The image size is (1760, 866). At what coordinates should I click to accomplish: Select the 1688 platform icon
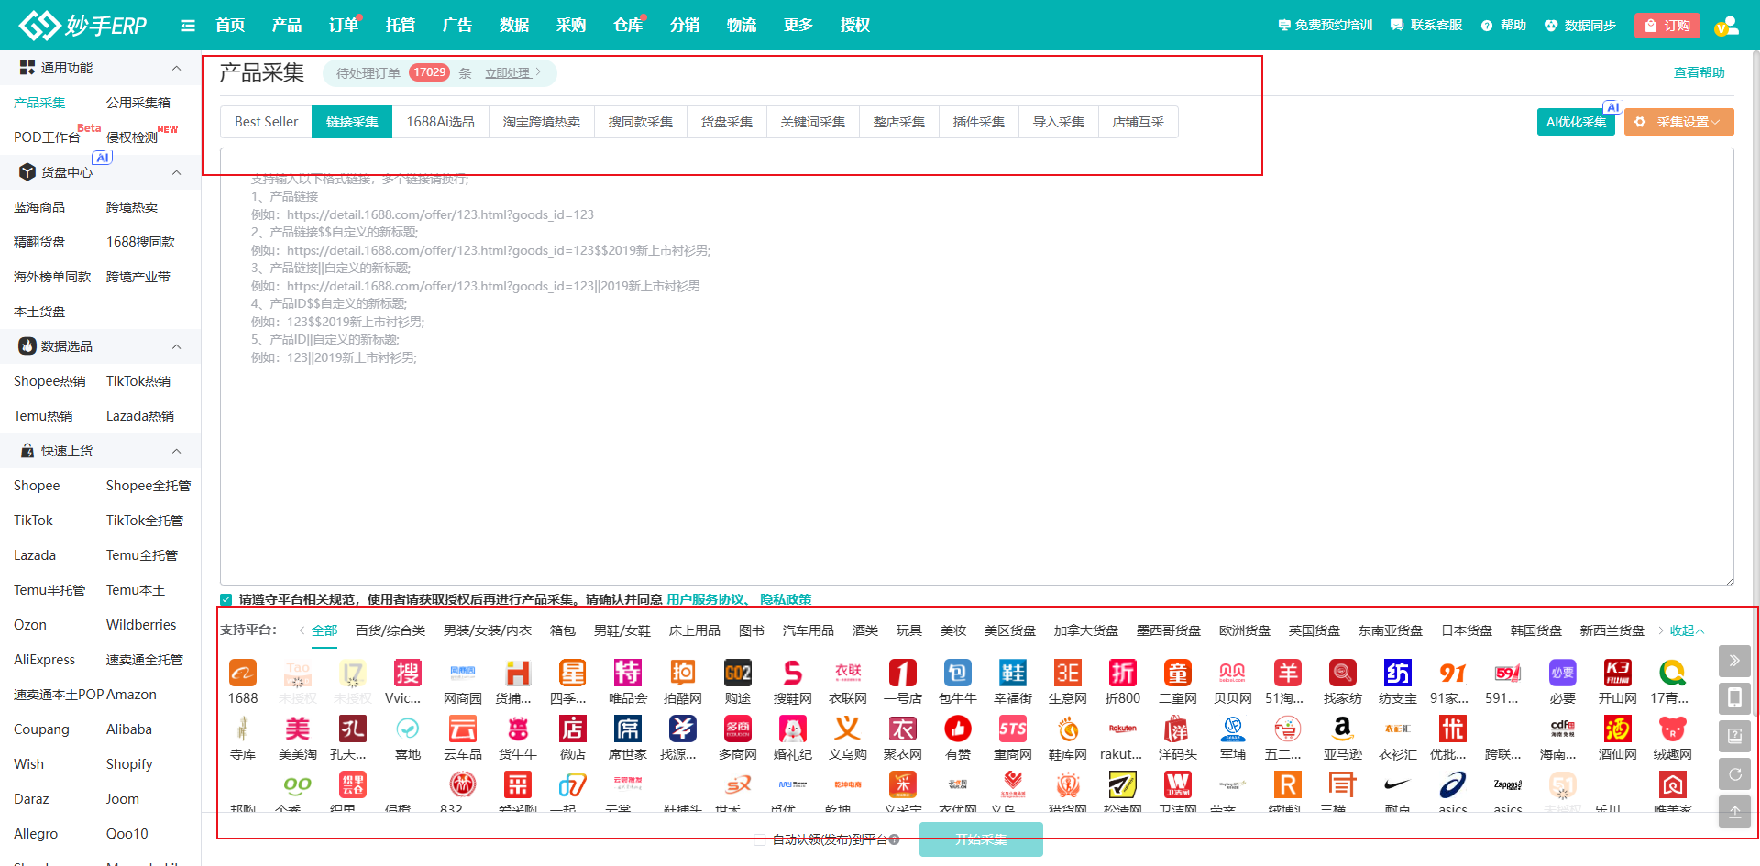coord(243,674)
